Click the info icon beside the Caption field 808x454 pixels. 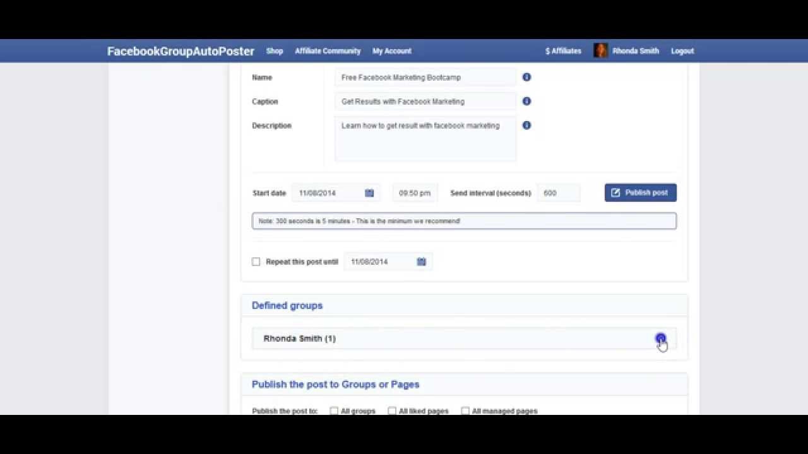coord(526,101)
